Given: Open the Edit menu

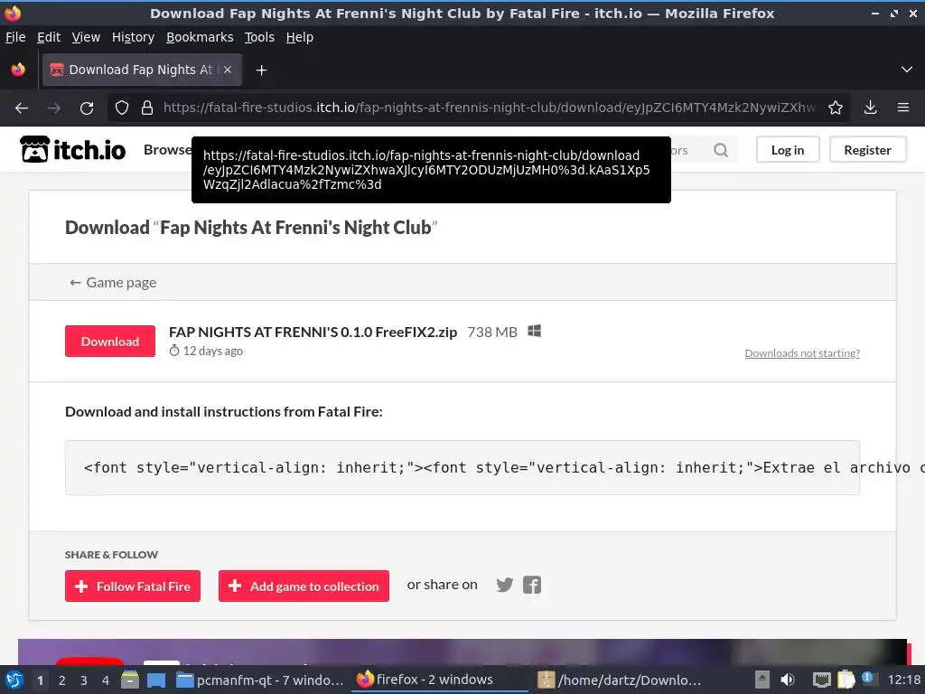Looking at the screenshot, I should (49, 37).
